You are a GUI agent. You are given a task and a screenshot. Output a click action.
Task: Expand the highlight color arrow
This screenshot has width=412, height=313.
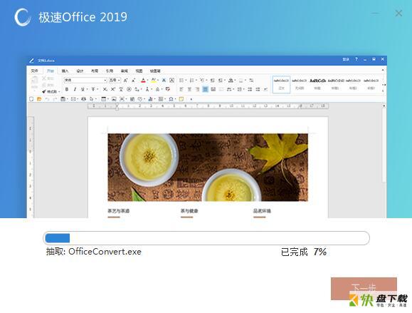(x=158, y=81)
